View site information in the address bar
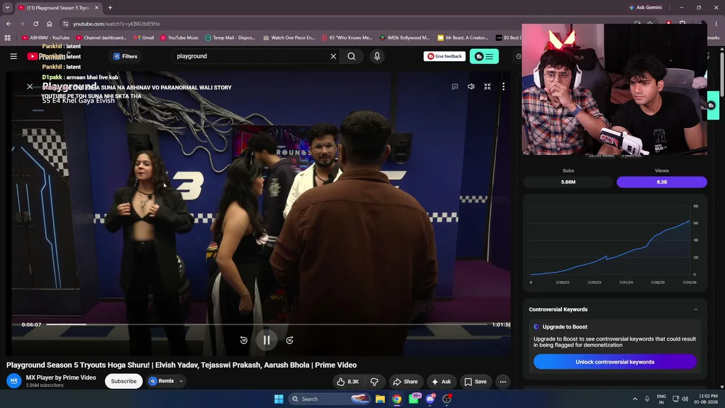This screenshot has width=725, height=408. click(66, 24)
